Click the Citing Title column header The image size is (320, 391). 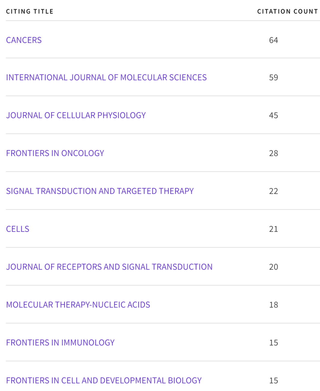(30, 11)
